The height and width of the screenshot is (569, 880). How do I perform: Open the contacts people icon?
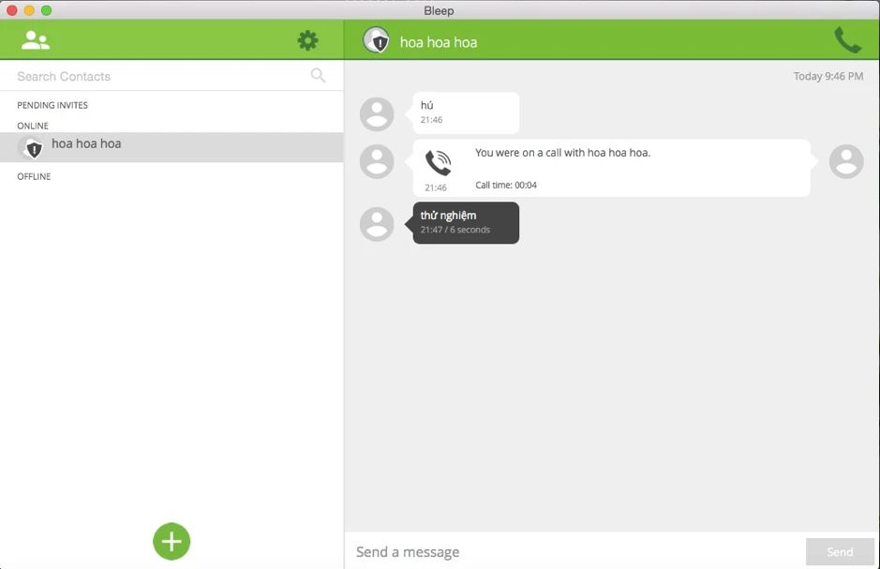tap(36, 40)
